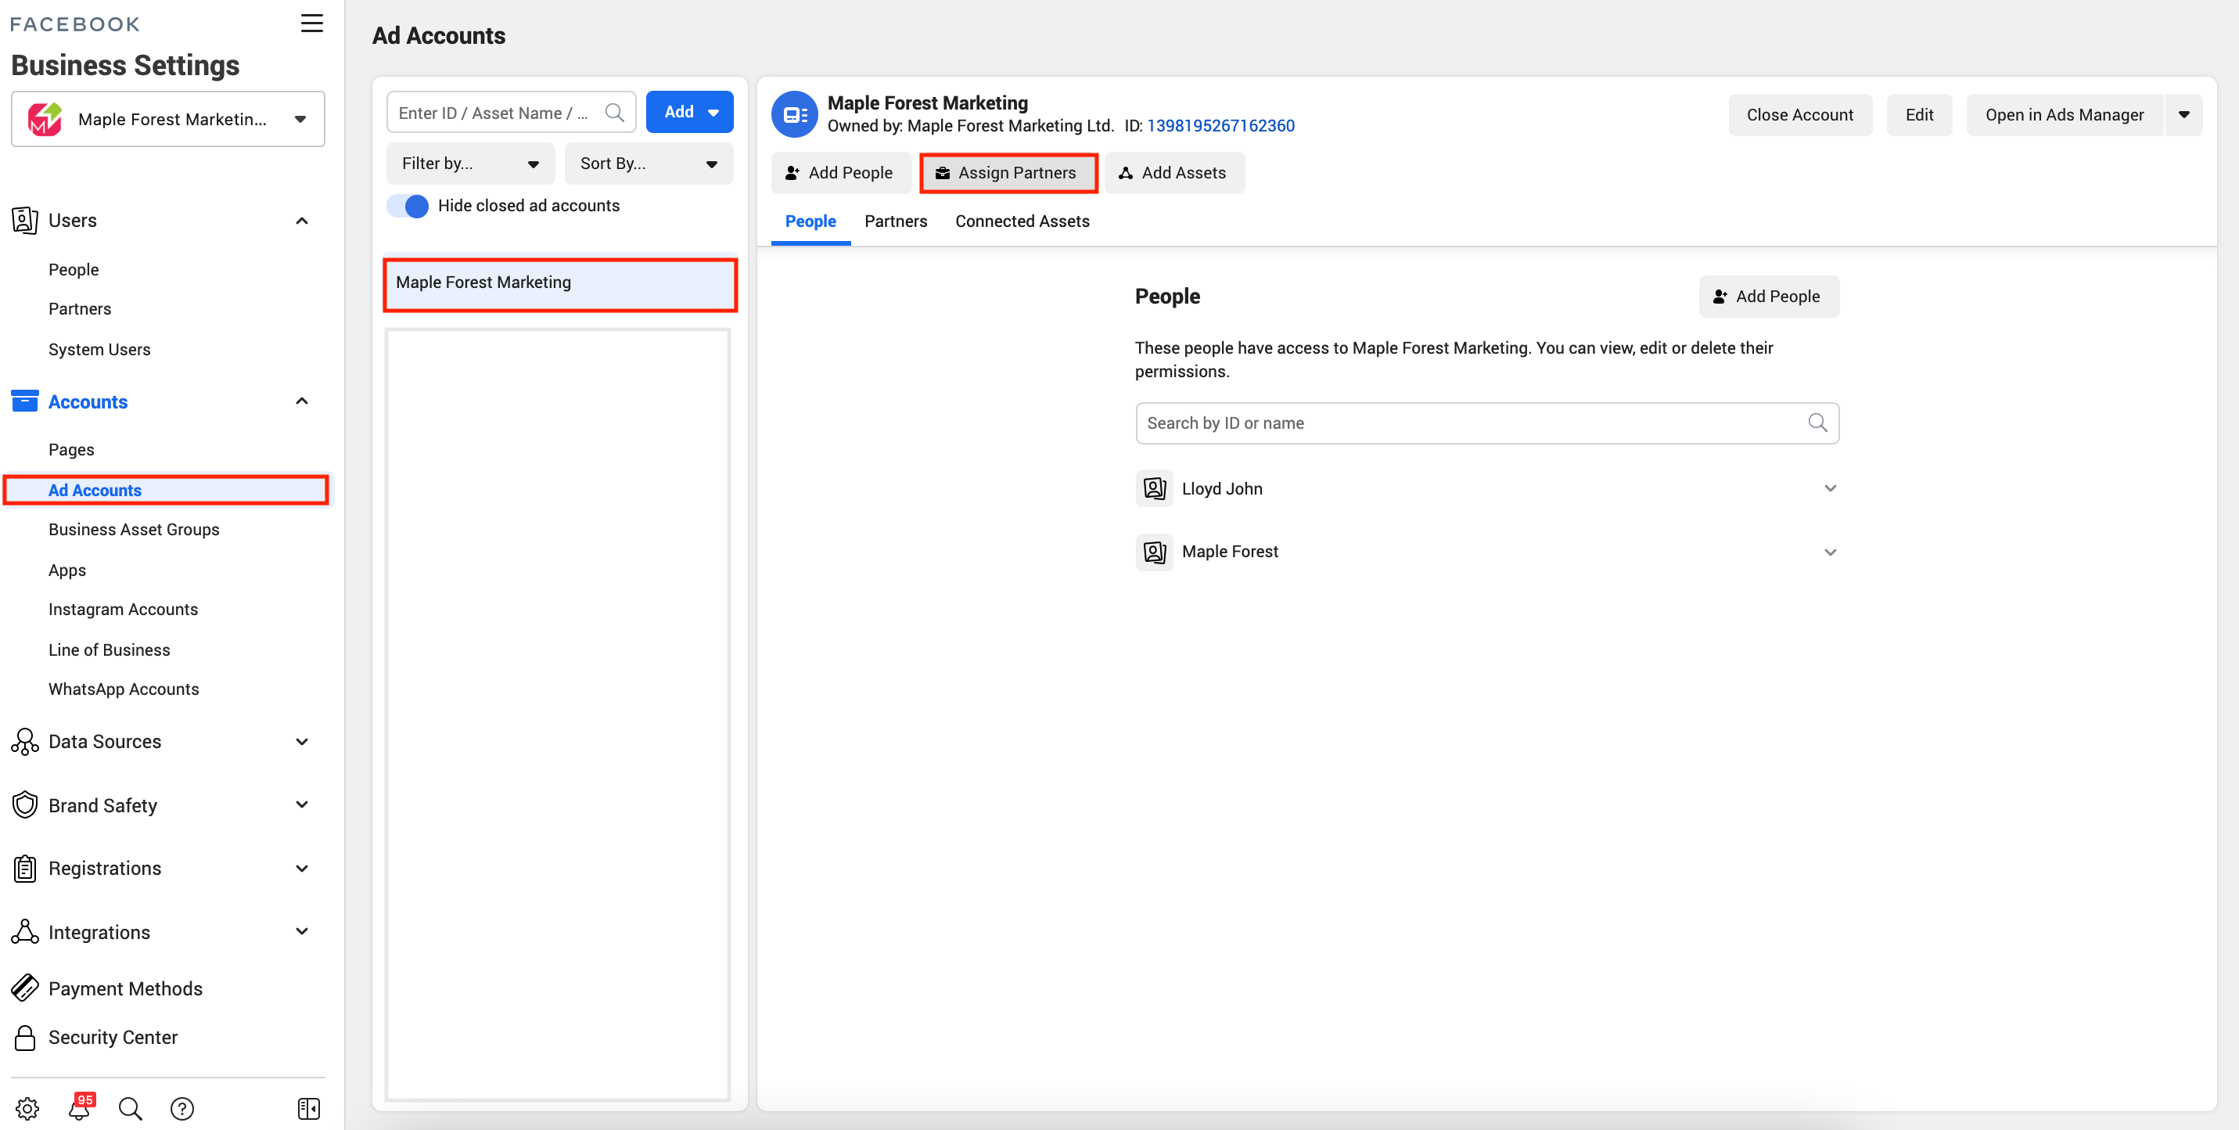Collapse the Users section chevron
Image resolution: width=2239 pixels, height=1130 pixels.
pyautogui.click(x=302, y=221)
